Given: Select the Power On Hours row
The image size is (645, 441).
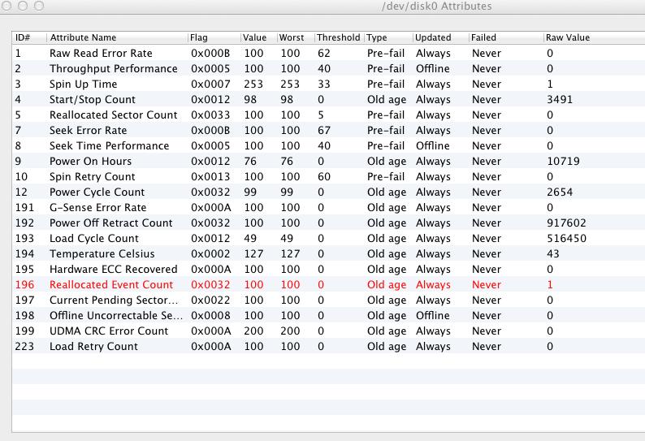Looking at the screenshot, I should tap(329, 162).
